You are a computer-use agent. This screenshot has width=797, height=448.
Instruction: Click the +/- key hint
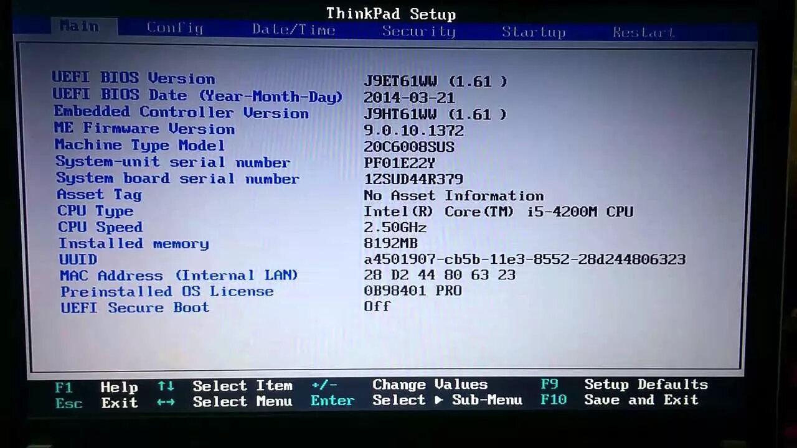pos(324,385)
